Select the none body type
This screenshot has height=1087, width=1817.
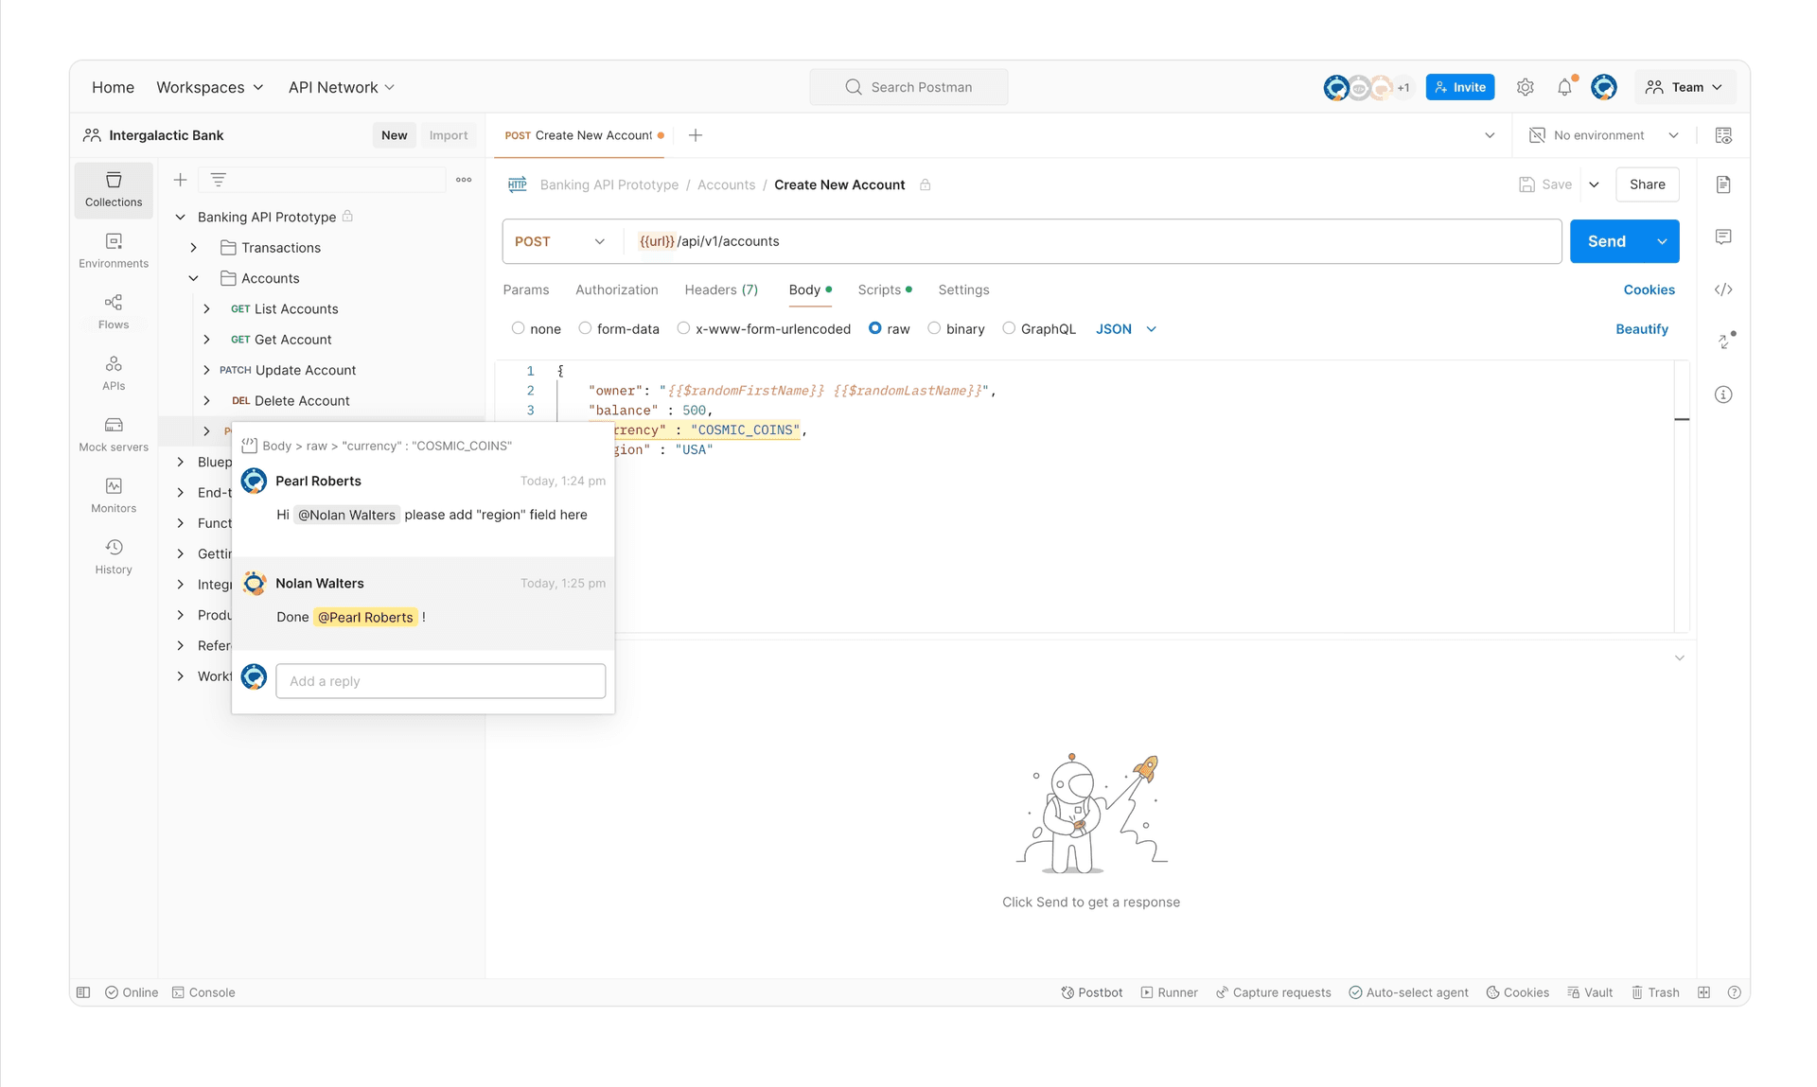point(518,328)
